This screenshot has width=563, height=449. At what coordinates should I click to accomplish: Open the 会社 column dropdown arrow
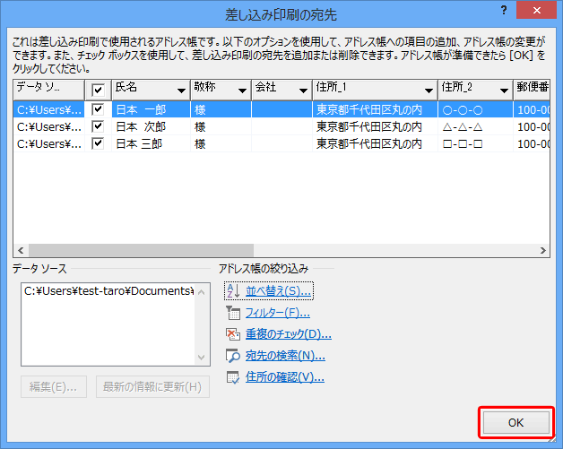[x=304, y=91]
